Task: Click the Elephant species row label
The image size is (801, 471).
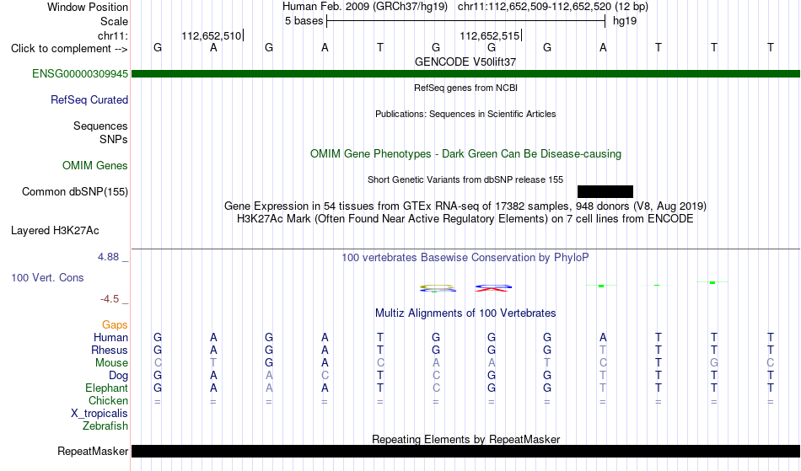Action: coord(106,388)
